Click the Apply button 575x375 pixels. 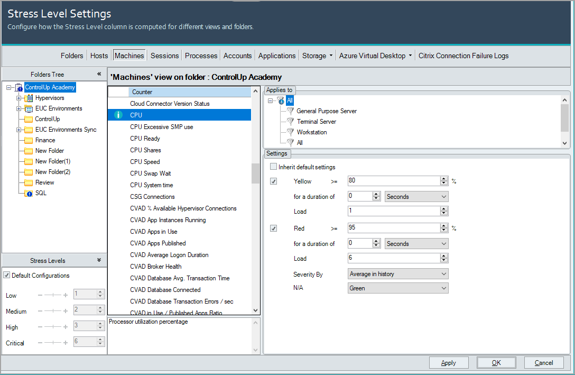449,362
